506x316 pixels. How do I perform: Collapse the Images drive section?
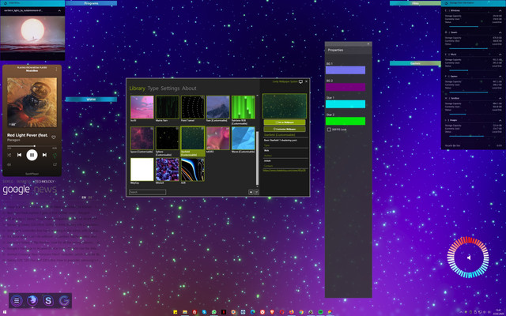tap(500, 120)
